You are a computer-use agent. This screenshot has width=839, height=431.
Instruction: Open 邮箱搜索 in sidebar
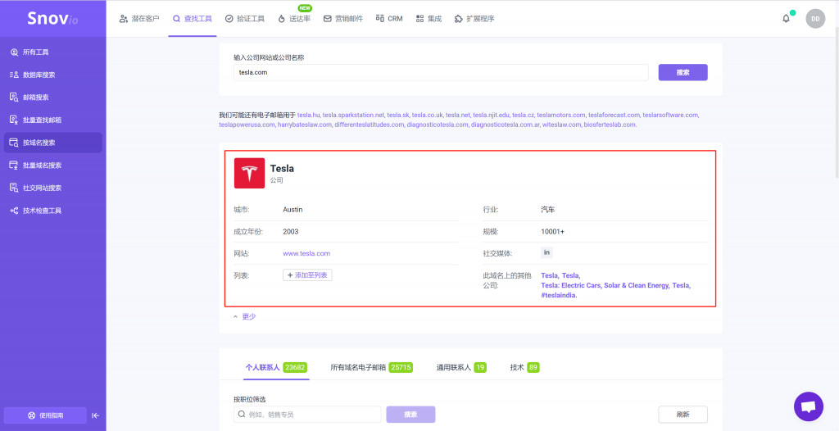(x=53, y=98)
